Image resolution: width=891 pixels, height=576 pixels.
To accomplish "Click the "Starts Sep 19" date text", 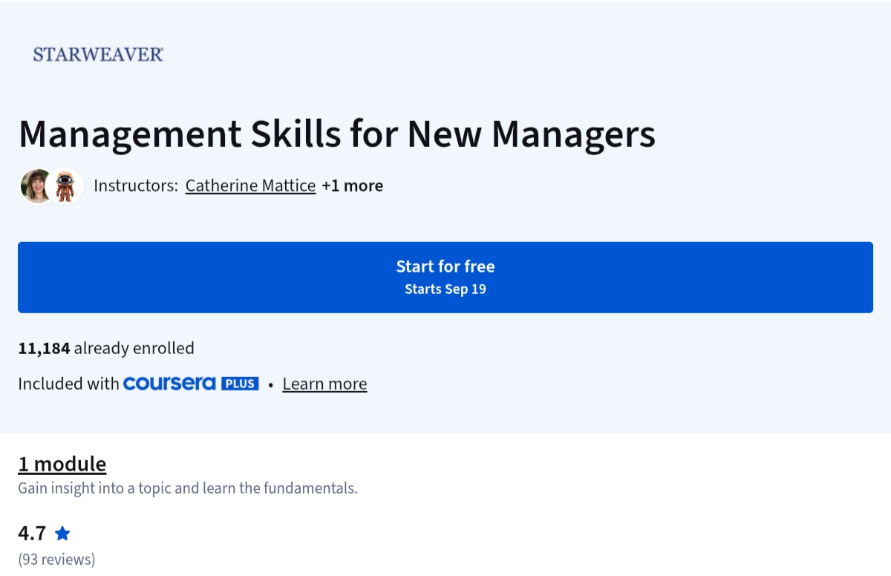I will click(x=445, y=289).
